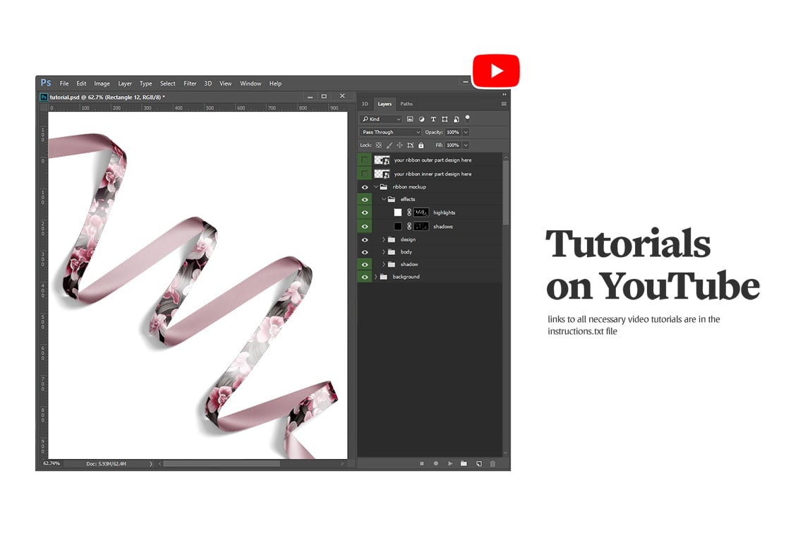Expand the design group
The height and width of the screenshot is (536, 803).
point(384,239)
